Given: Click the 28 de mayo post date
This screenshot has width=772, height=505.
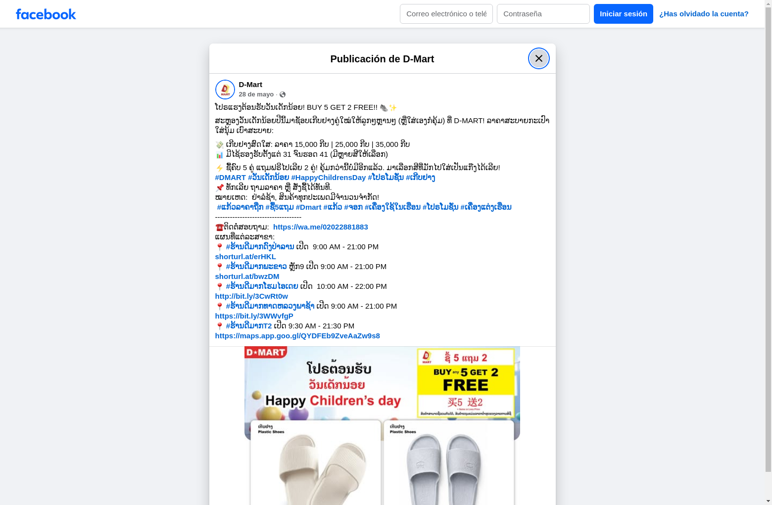Looking at the screenshot, I should click(256, 94).
